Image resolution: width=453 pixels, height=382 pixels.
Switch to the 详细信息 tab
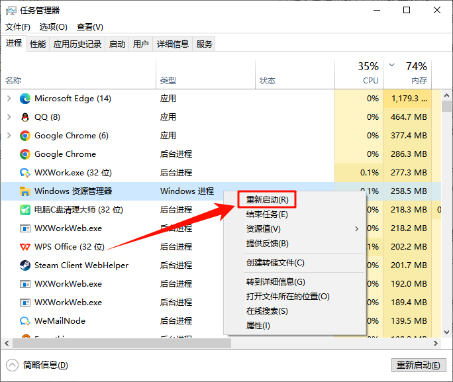[x=173, y=44]
